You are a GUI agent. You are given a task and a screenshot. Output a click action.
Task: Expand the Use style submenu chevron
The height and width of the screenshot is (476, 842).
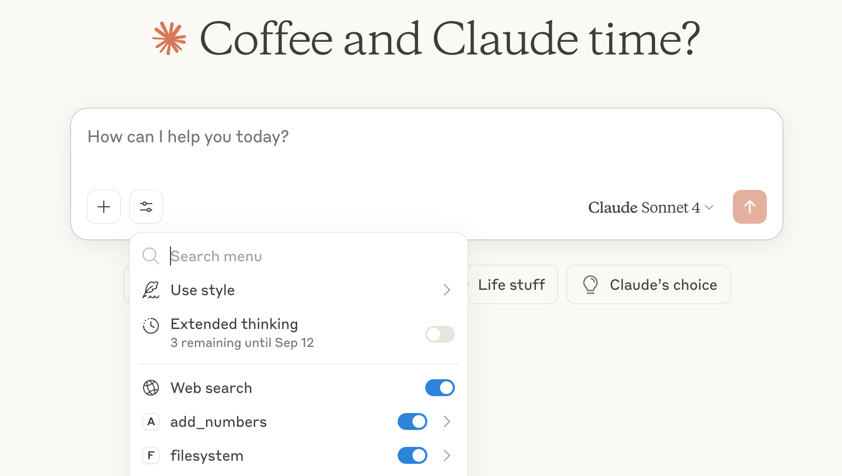(x=447, y=290)
